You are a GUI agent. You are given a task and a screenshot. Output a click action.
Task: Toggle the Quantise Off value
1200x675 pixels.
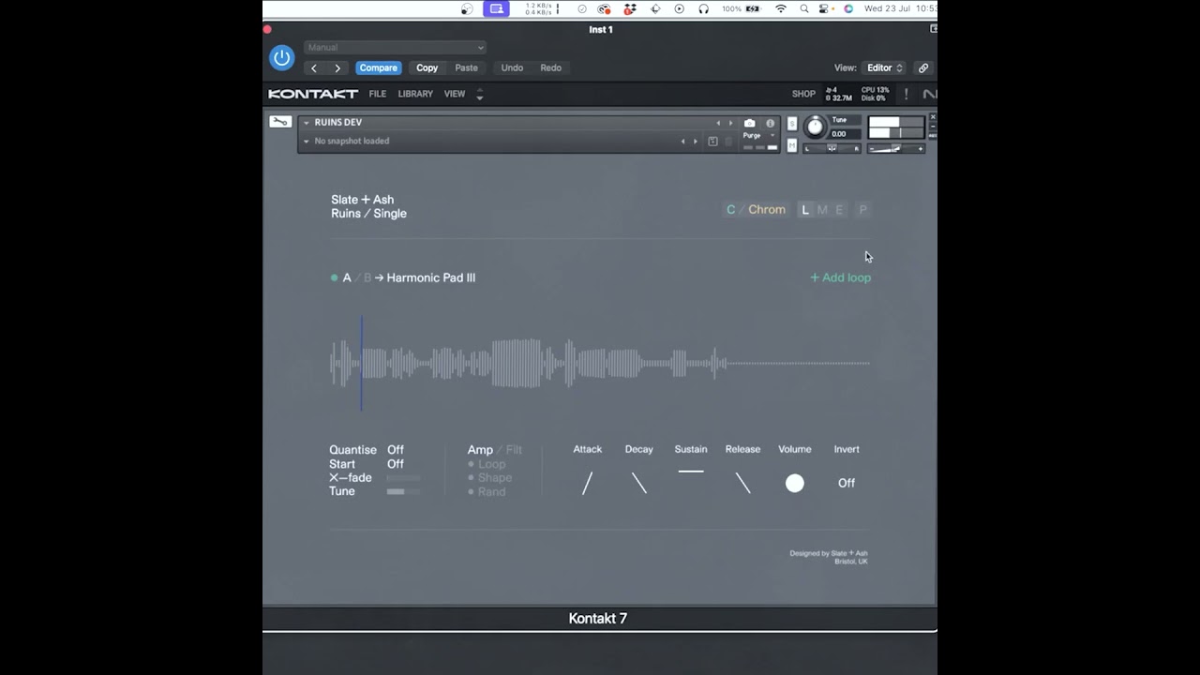click(x=396, y=450)
